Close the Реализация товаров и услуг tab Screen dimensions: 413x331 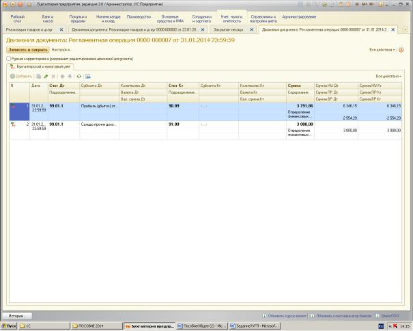[x=61, y=29]
